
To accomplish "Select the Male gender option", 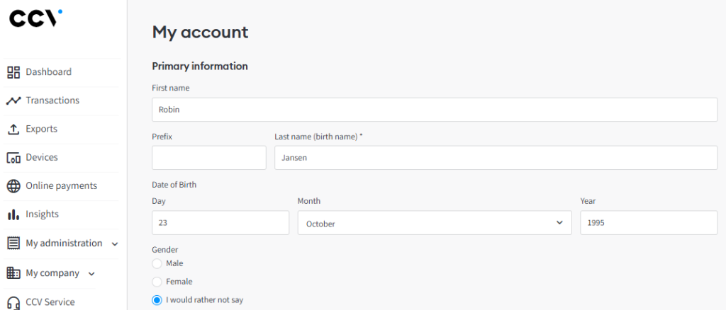I will tap(157, 263).
